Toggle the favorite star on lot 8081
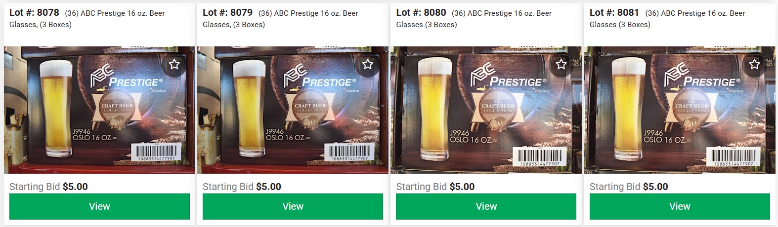This screenshot has width=778, height=227. 754,64
